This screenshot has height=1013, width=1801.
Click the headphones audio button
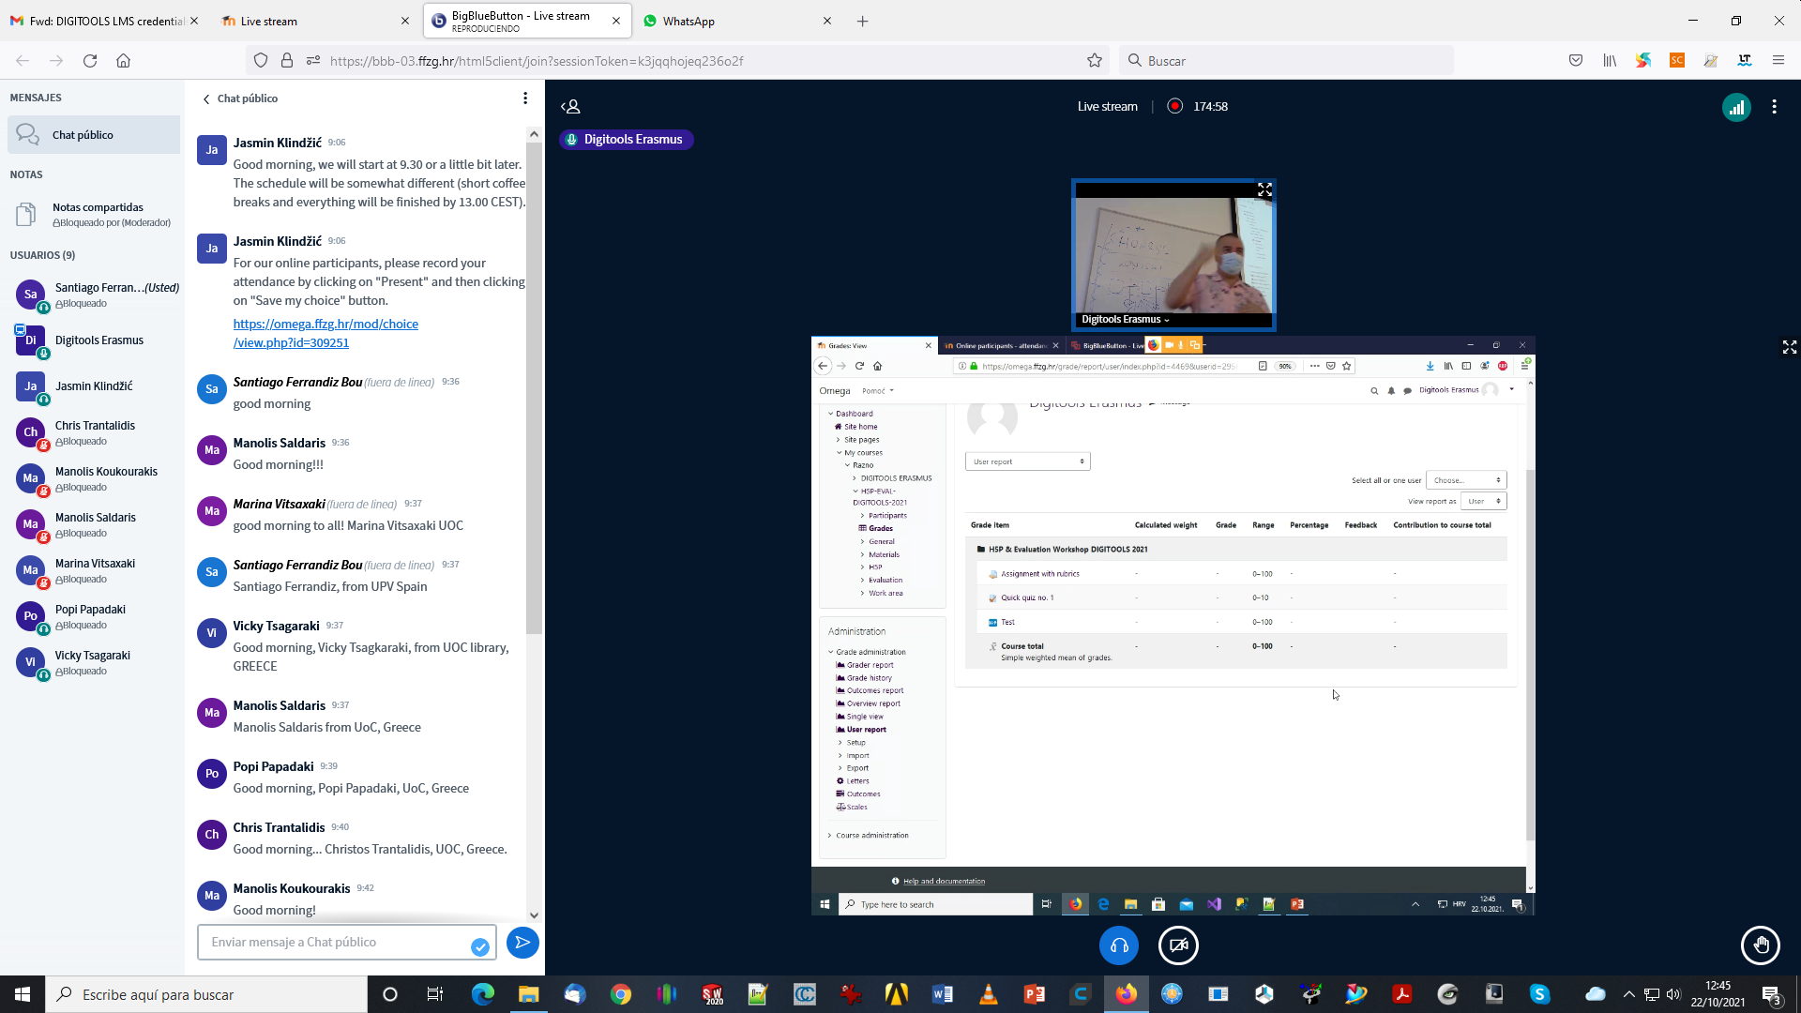1119,945
